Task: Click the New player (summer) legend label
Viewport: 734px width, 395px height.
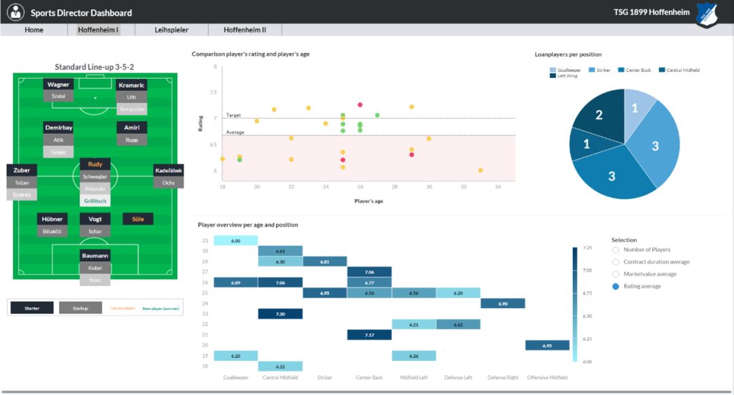Action: click(x=160, y=309)
